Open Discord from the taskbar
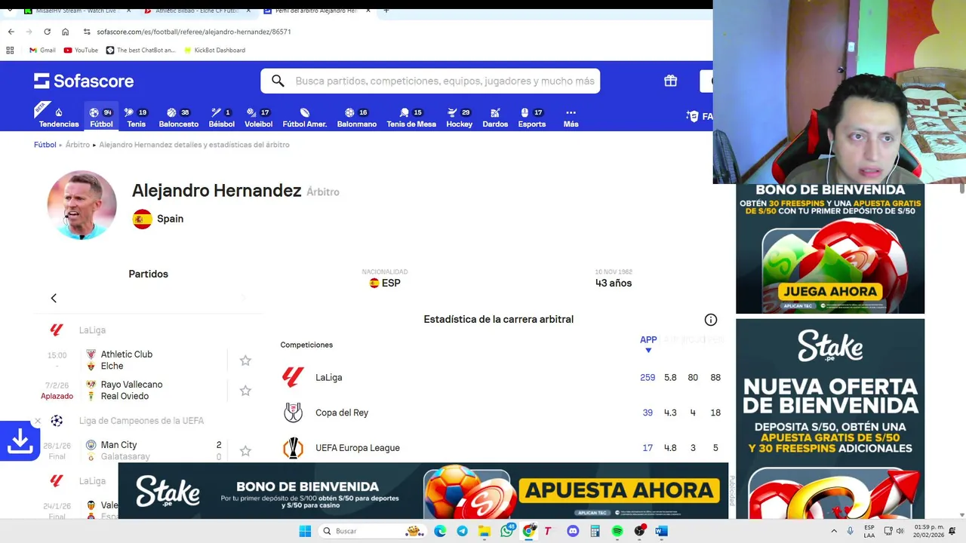This screenshot has width=966, height=543. coord(572,531)
